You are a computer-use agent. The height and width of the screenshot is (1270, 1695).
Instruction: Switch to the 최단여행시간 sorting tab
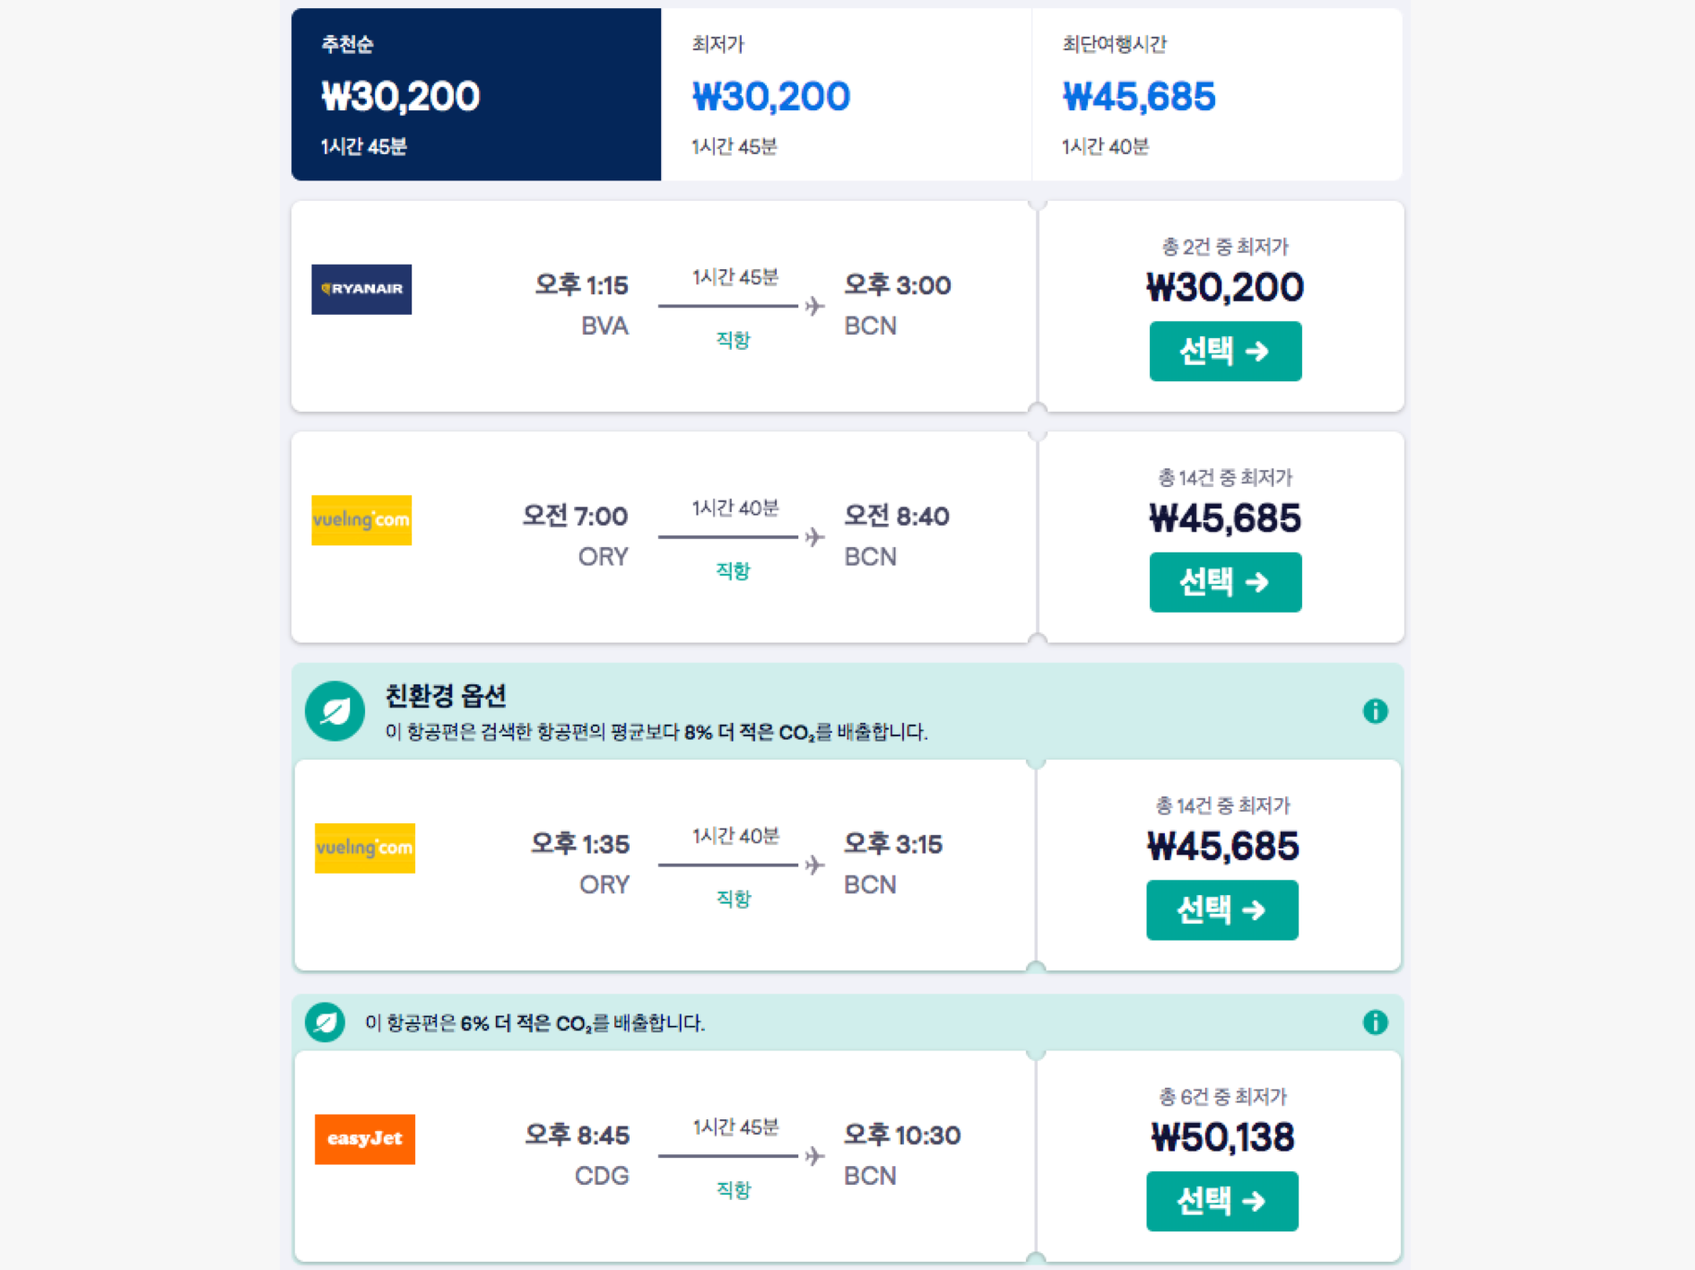1217,94
